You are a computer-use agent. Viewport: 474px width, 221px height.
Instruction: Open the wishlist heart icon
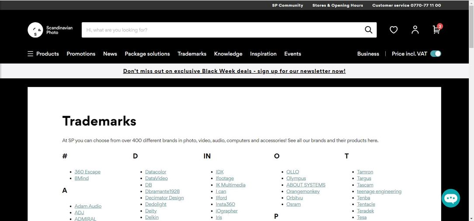393,30
